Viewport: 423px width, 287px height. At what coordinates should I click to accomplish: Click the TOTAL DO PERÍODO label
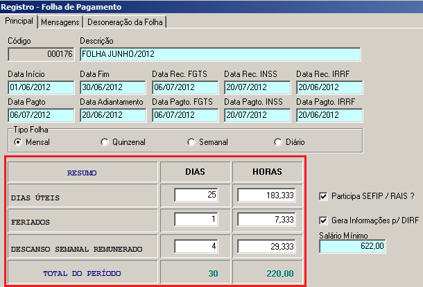[x=82, y=274]
